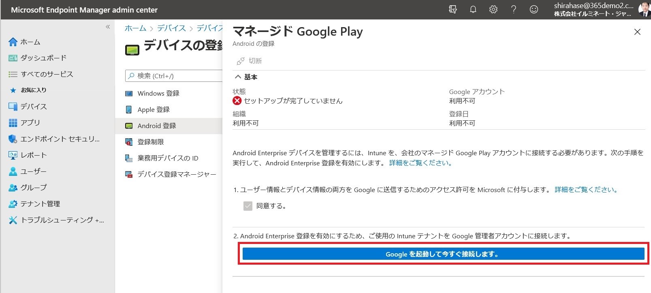The width and height of the screenshot is (651, 293).
Task: Close the マネージド Google Play panel
Action: coord(637,32)
